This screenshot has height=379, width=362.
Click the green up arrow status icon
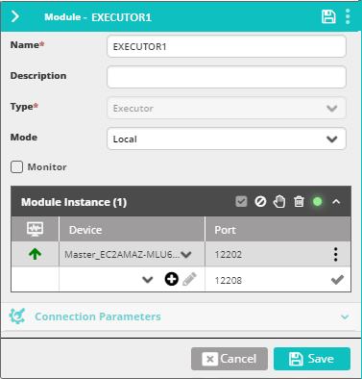point(35,254)
